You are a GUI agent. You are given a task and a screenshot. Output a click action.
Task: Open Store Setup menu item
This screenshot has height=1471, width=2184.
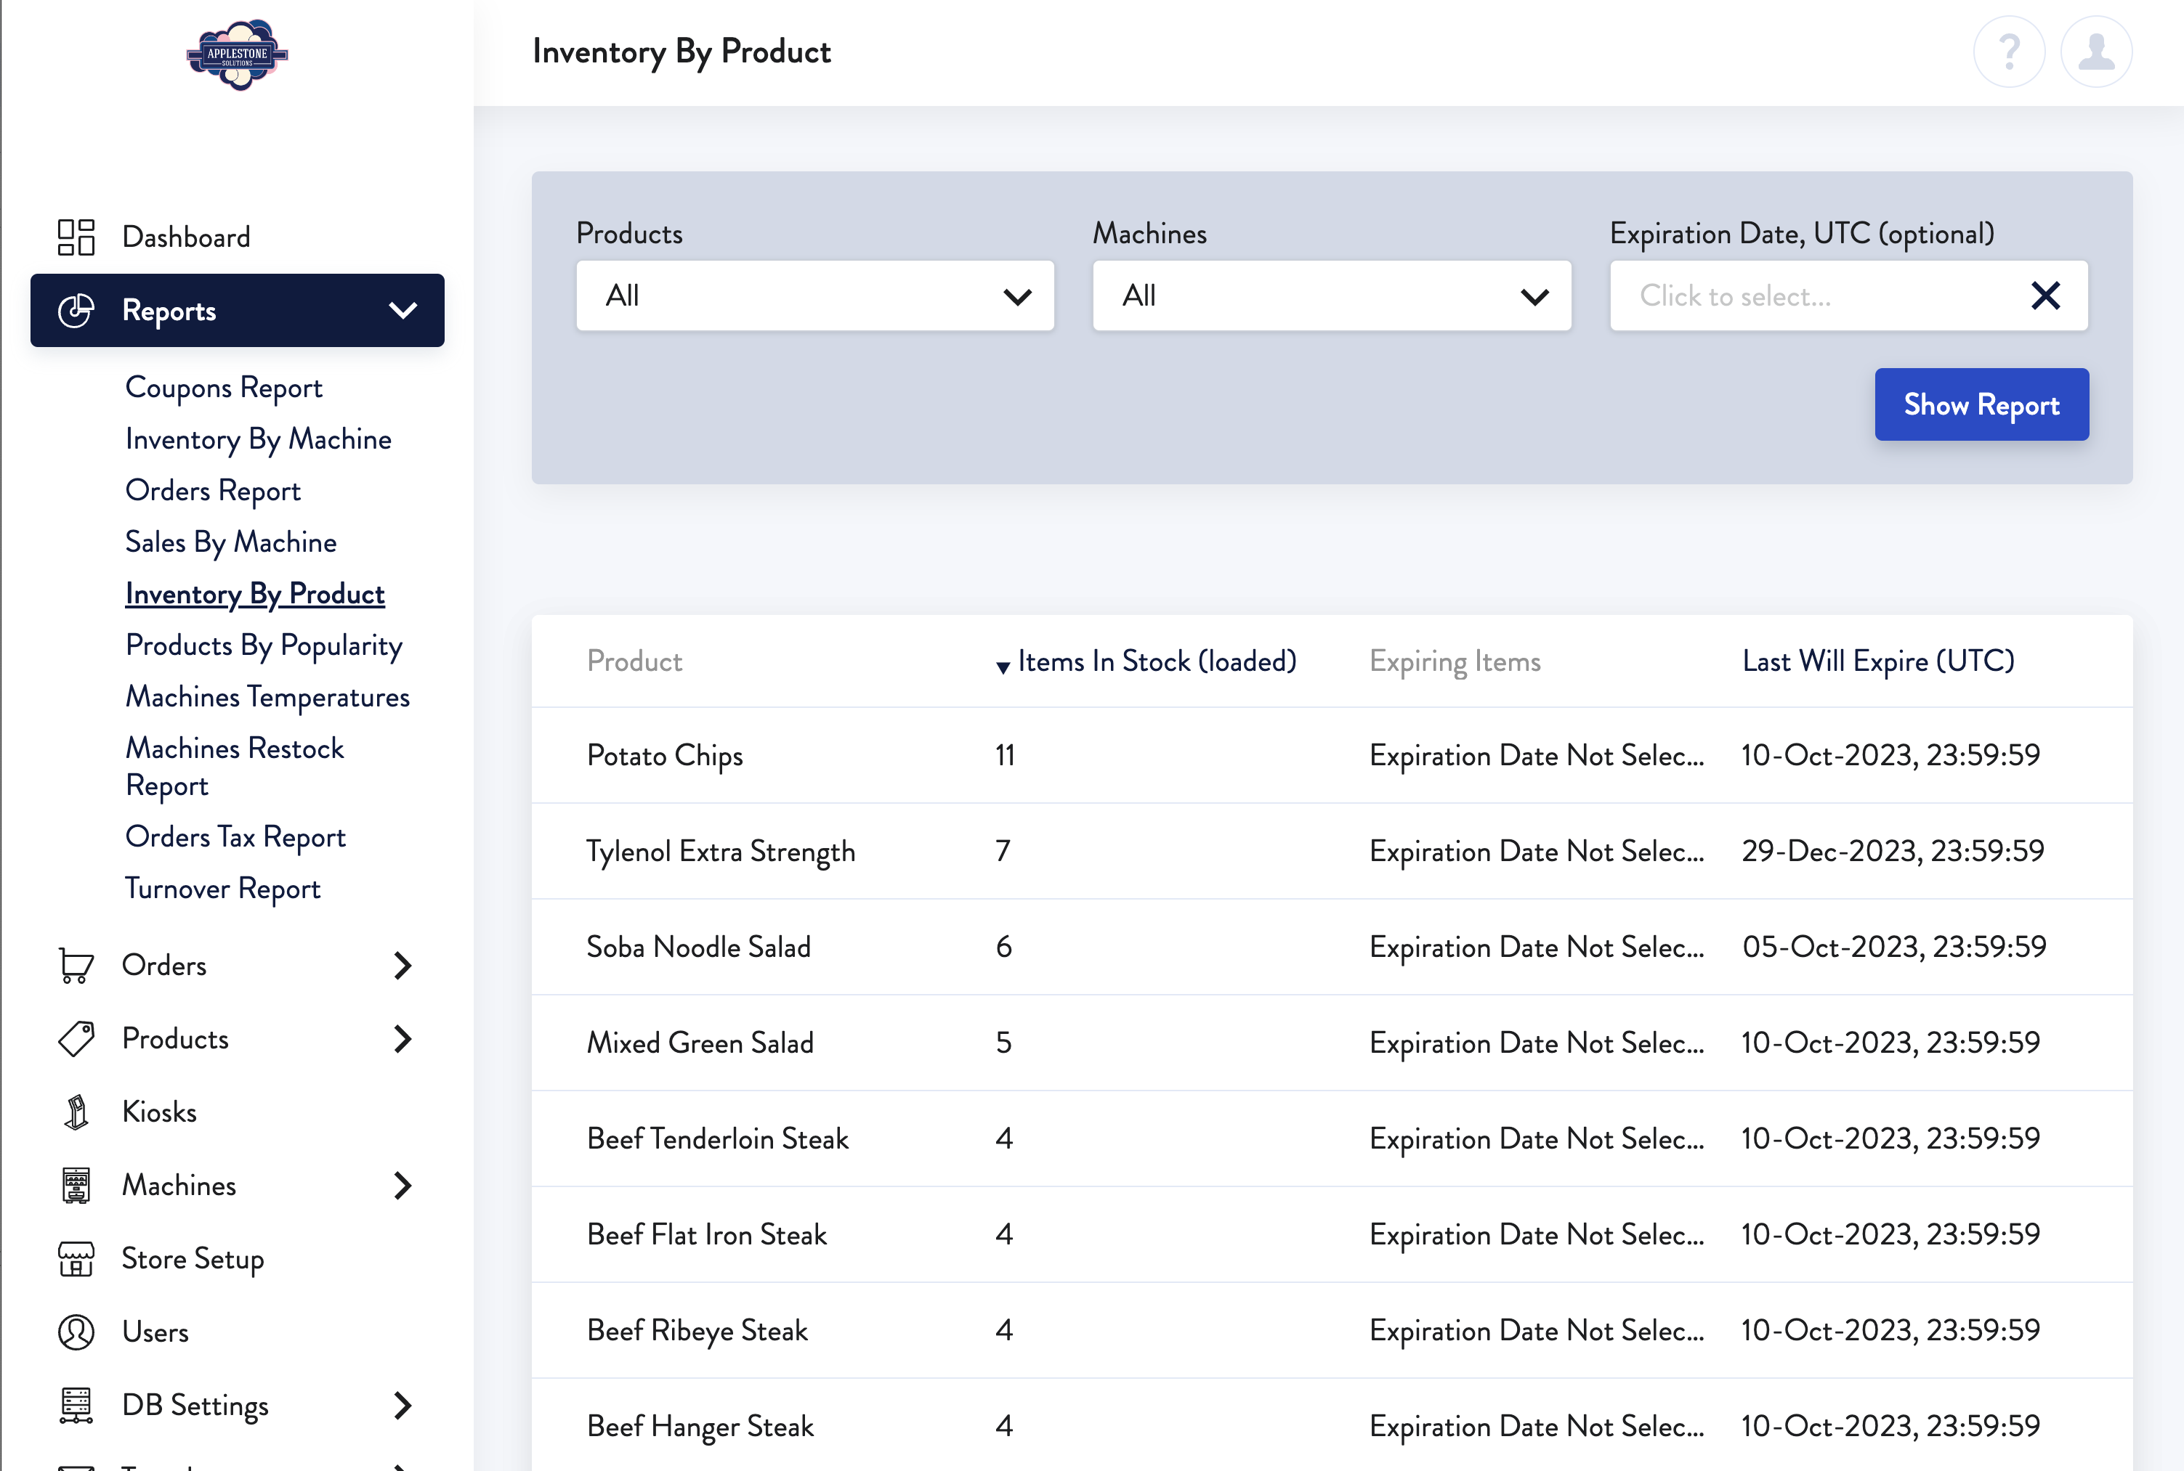point(193,1258)
